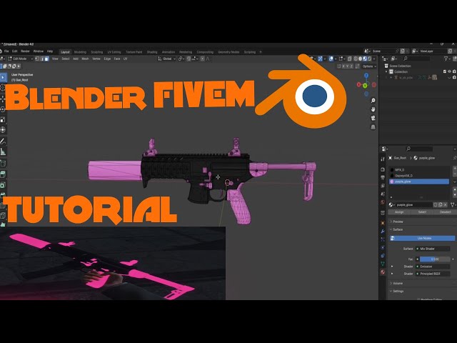Switch to wireframe shading
457x343 pixels.
point(356,59)
